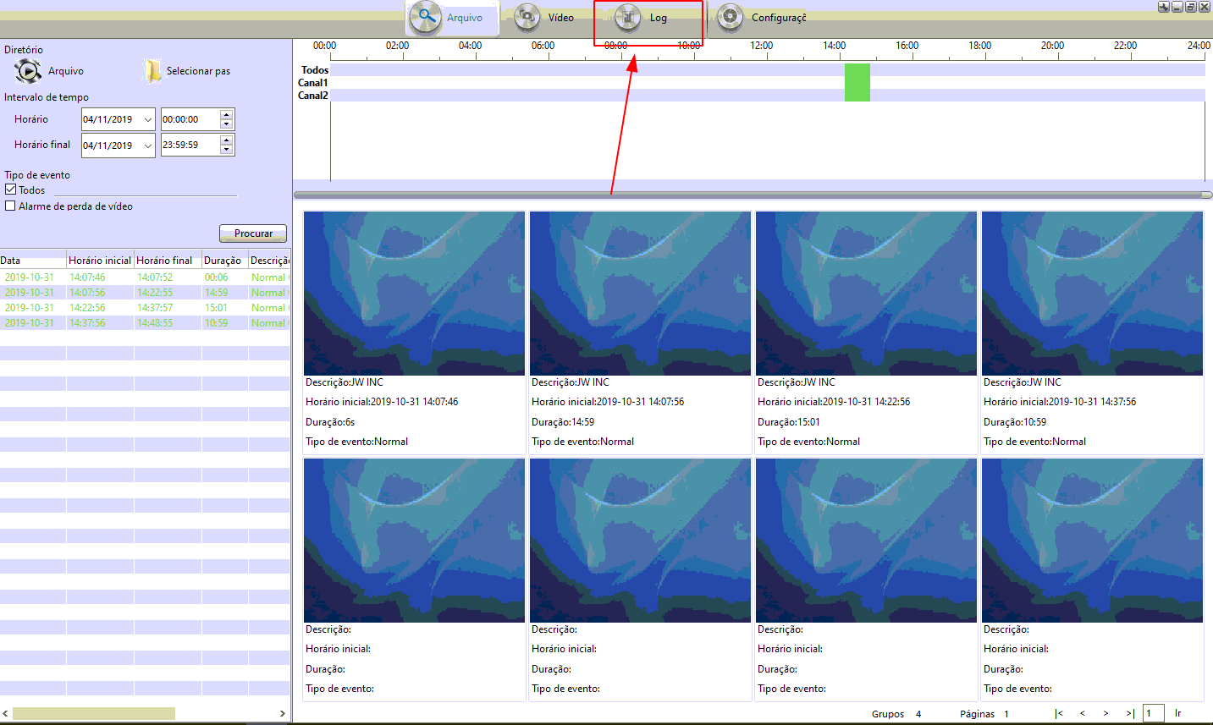
Task: Increase the start time with up arrow
Action: click(x=226, y=114)
